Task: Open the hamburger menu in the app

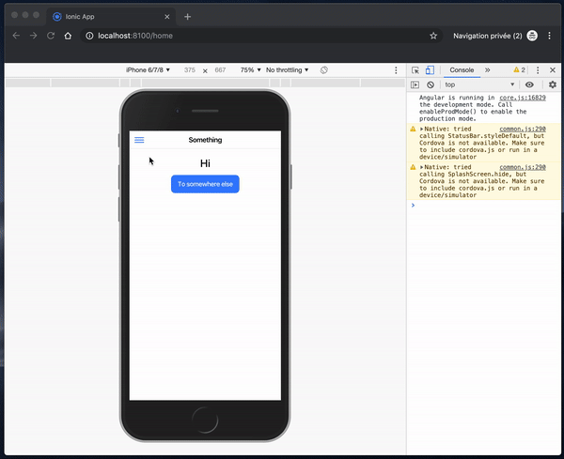Action: point(139,140)
